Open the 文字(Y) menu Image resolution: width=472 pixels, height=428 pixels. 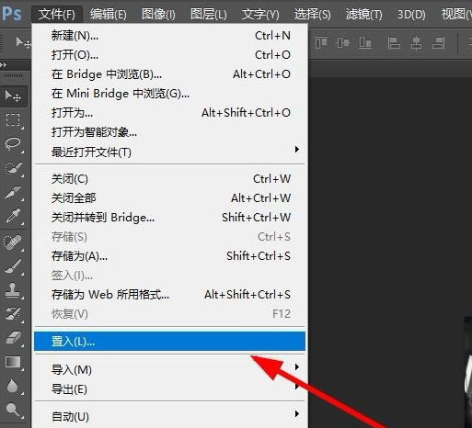pyautogui.click(x=260, y=14)
